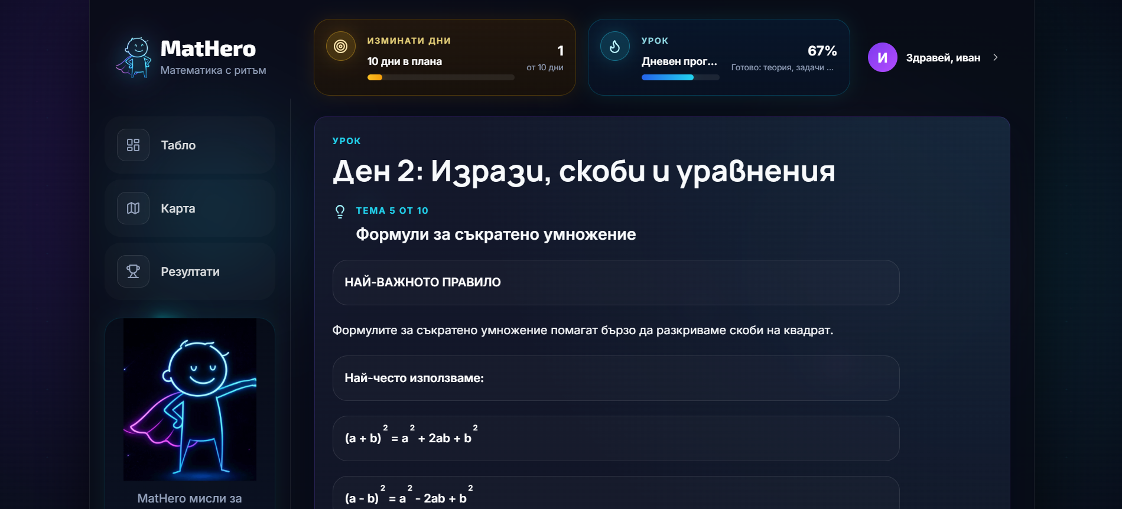The height and width of the screenshot is (509, 1122).
Task: Click the Резултати trophy icon
Action: tap(133, 271)
